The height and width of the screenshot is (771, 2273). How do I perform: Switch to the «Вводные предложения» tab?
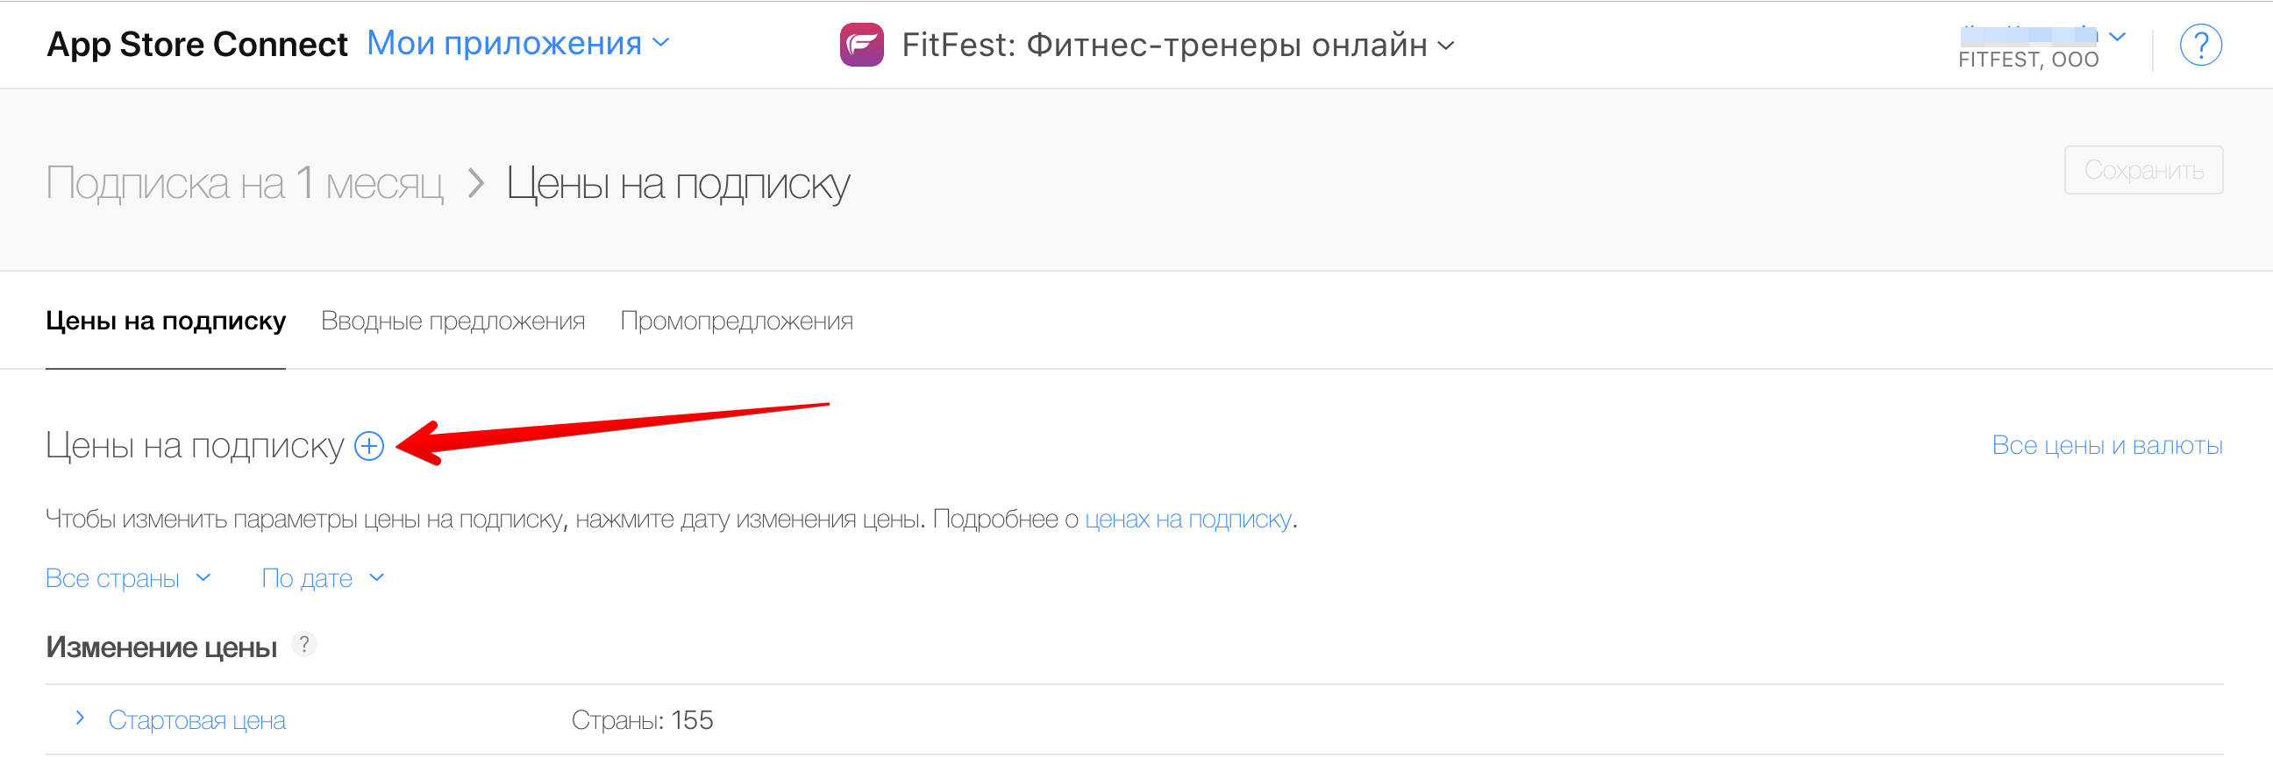tap(453, 321)
